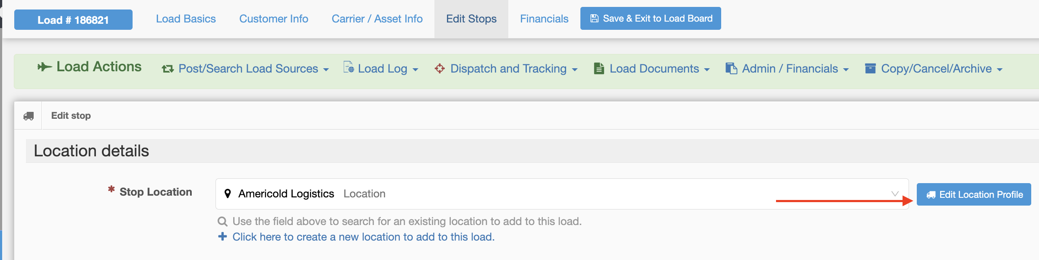Click the Edit Location Profile button

click(974, 194)
